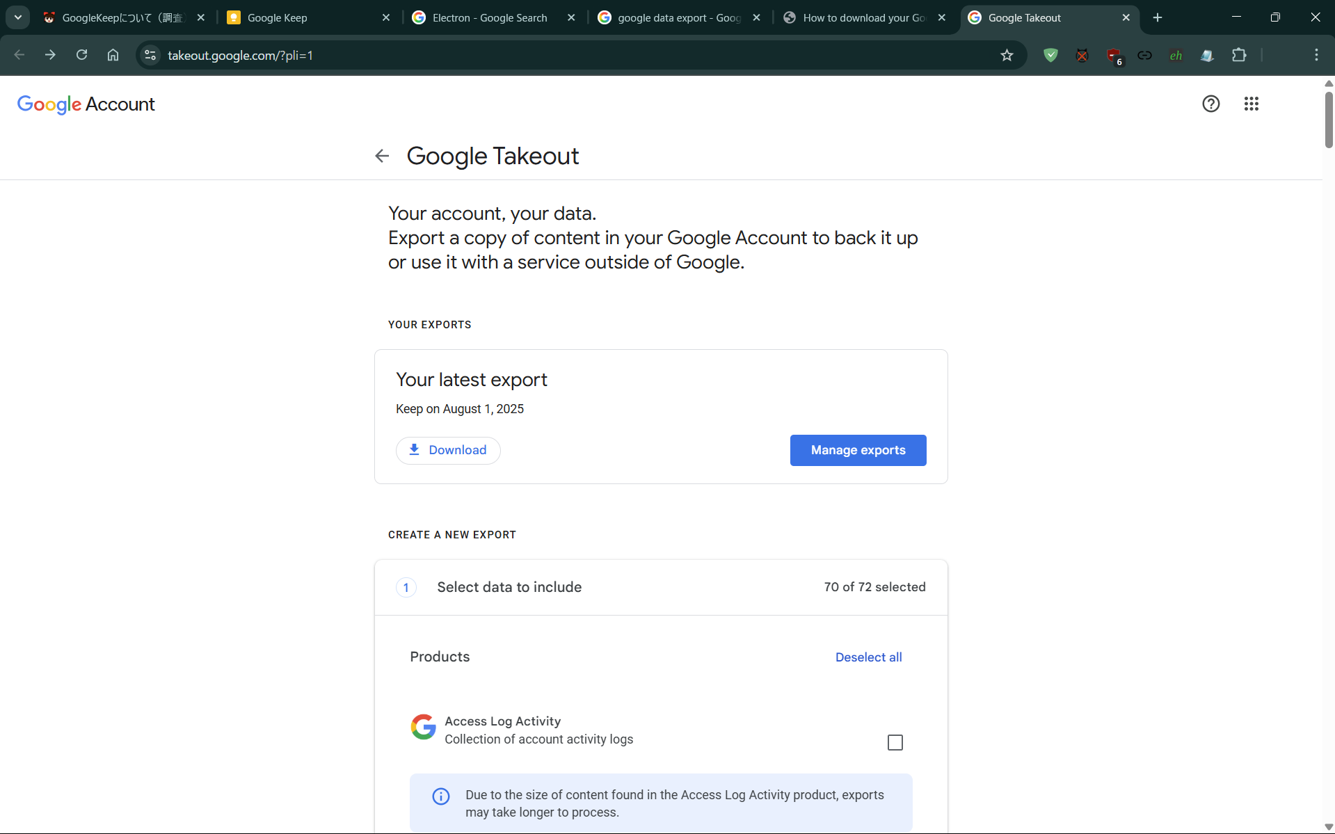The height and width of the screenshot is (834, 1335).
Task: Reload the current page
Action: (81, 55)
